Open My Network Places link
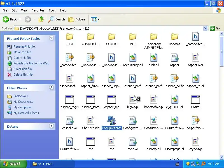 (26, 113)
